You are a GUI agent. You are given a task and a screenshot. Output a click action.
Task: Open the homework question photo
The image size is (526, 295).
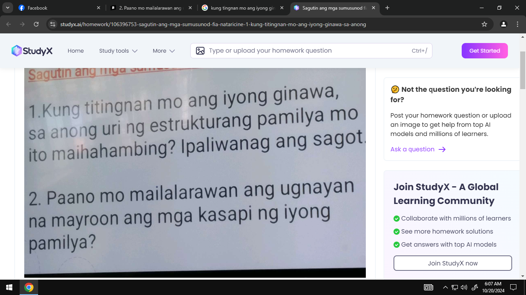pos(195,173)
